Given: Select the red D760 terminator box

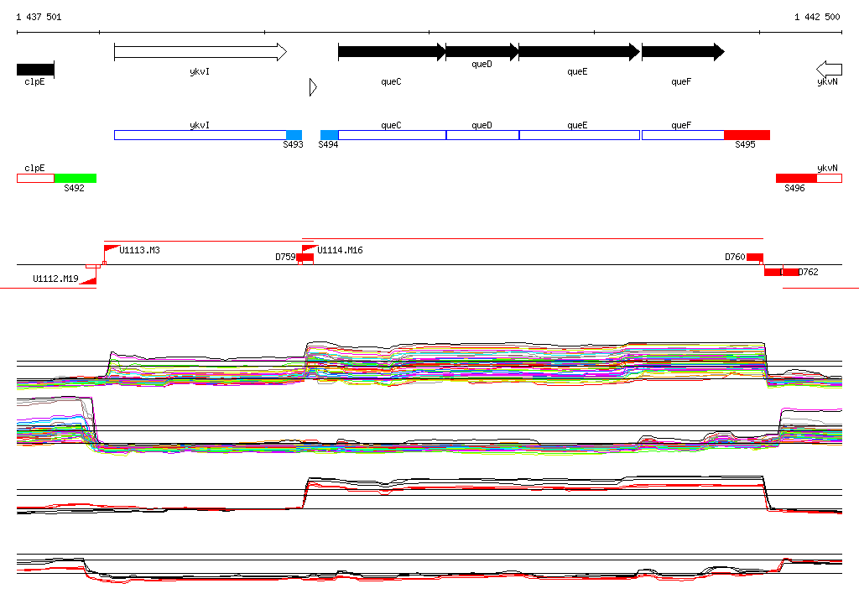Looking at the screenshot, I should (x=755, y=257).
